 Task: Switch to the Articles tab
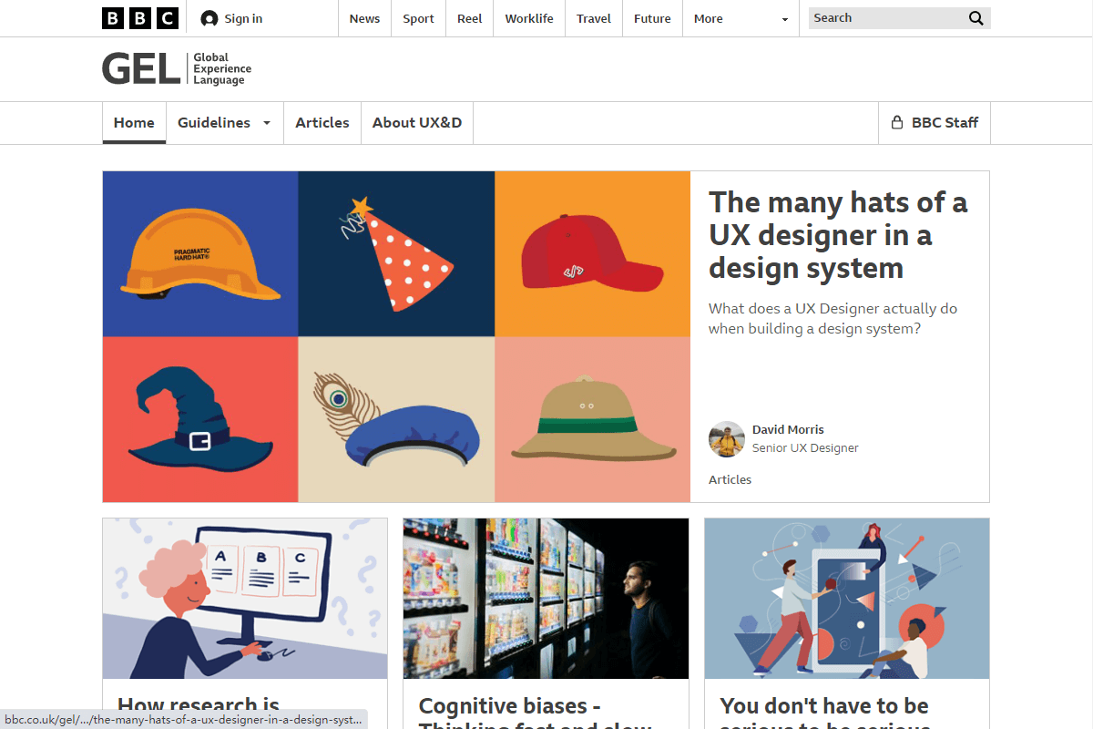322,123
